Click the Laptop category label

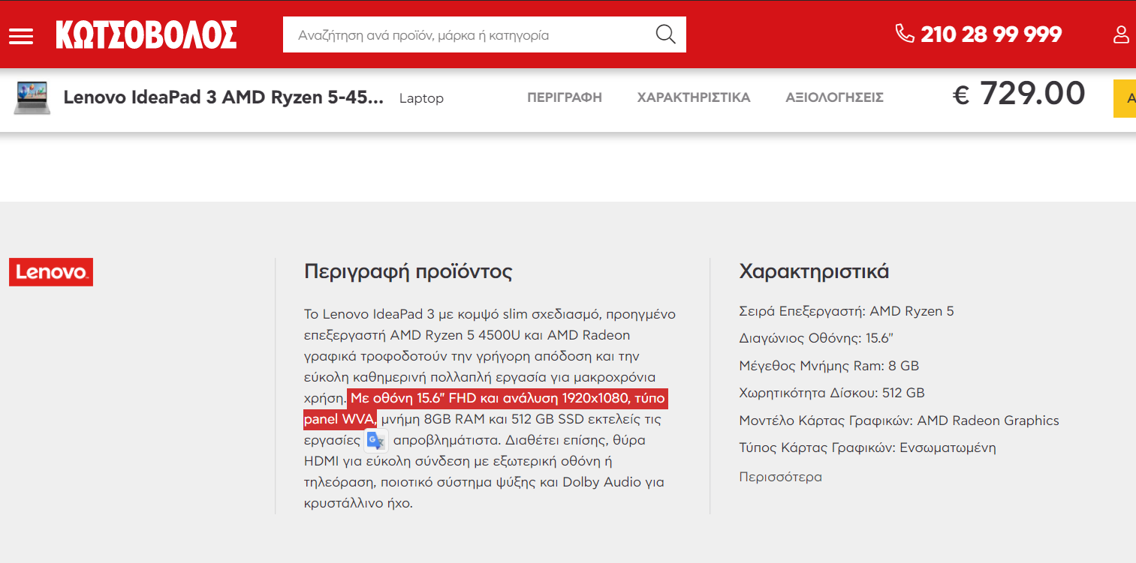point(421,98)
